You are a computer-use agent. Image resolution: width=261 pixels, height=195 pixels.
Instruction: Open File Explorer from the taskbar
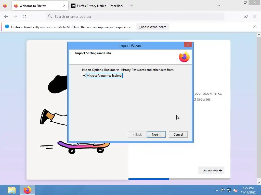pyautogui.click(x=12, y=190)
